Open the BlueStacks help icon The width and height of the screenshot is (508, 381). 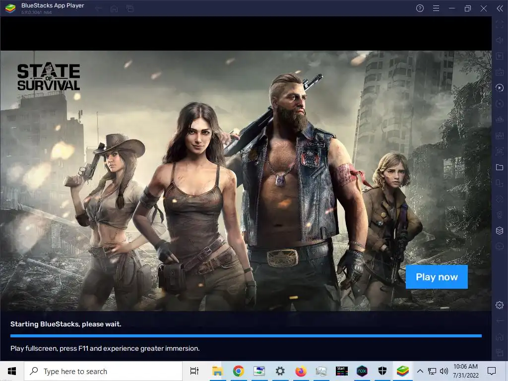420,8
